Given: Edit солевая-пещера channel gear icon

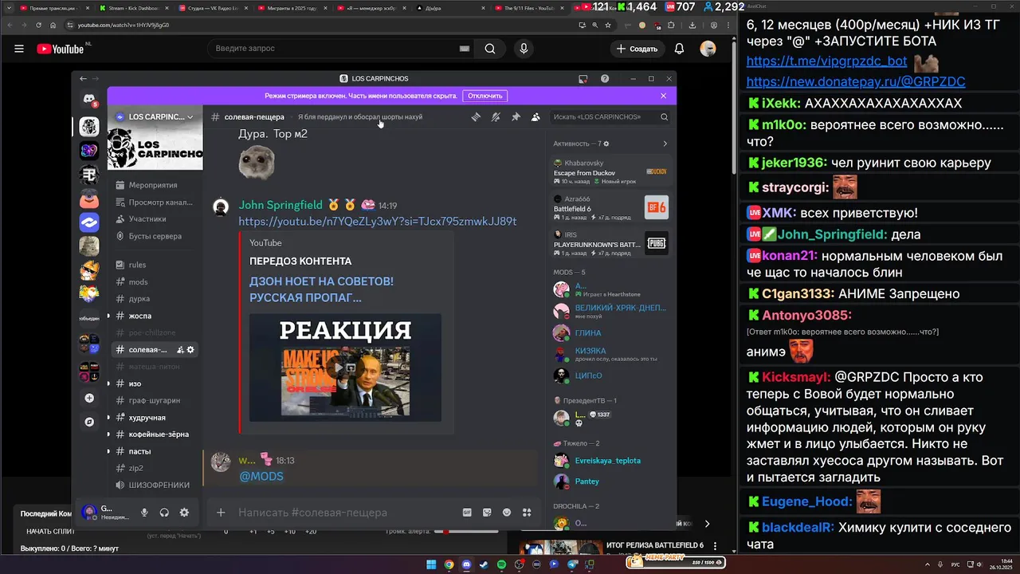Looking at the screenshot, I should (x=190, y=349).
